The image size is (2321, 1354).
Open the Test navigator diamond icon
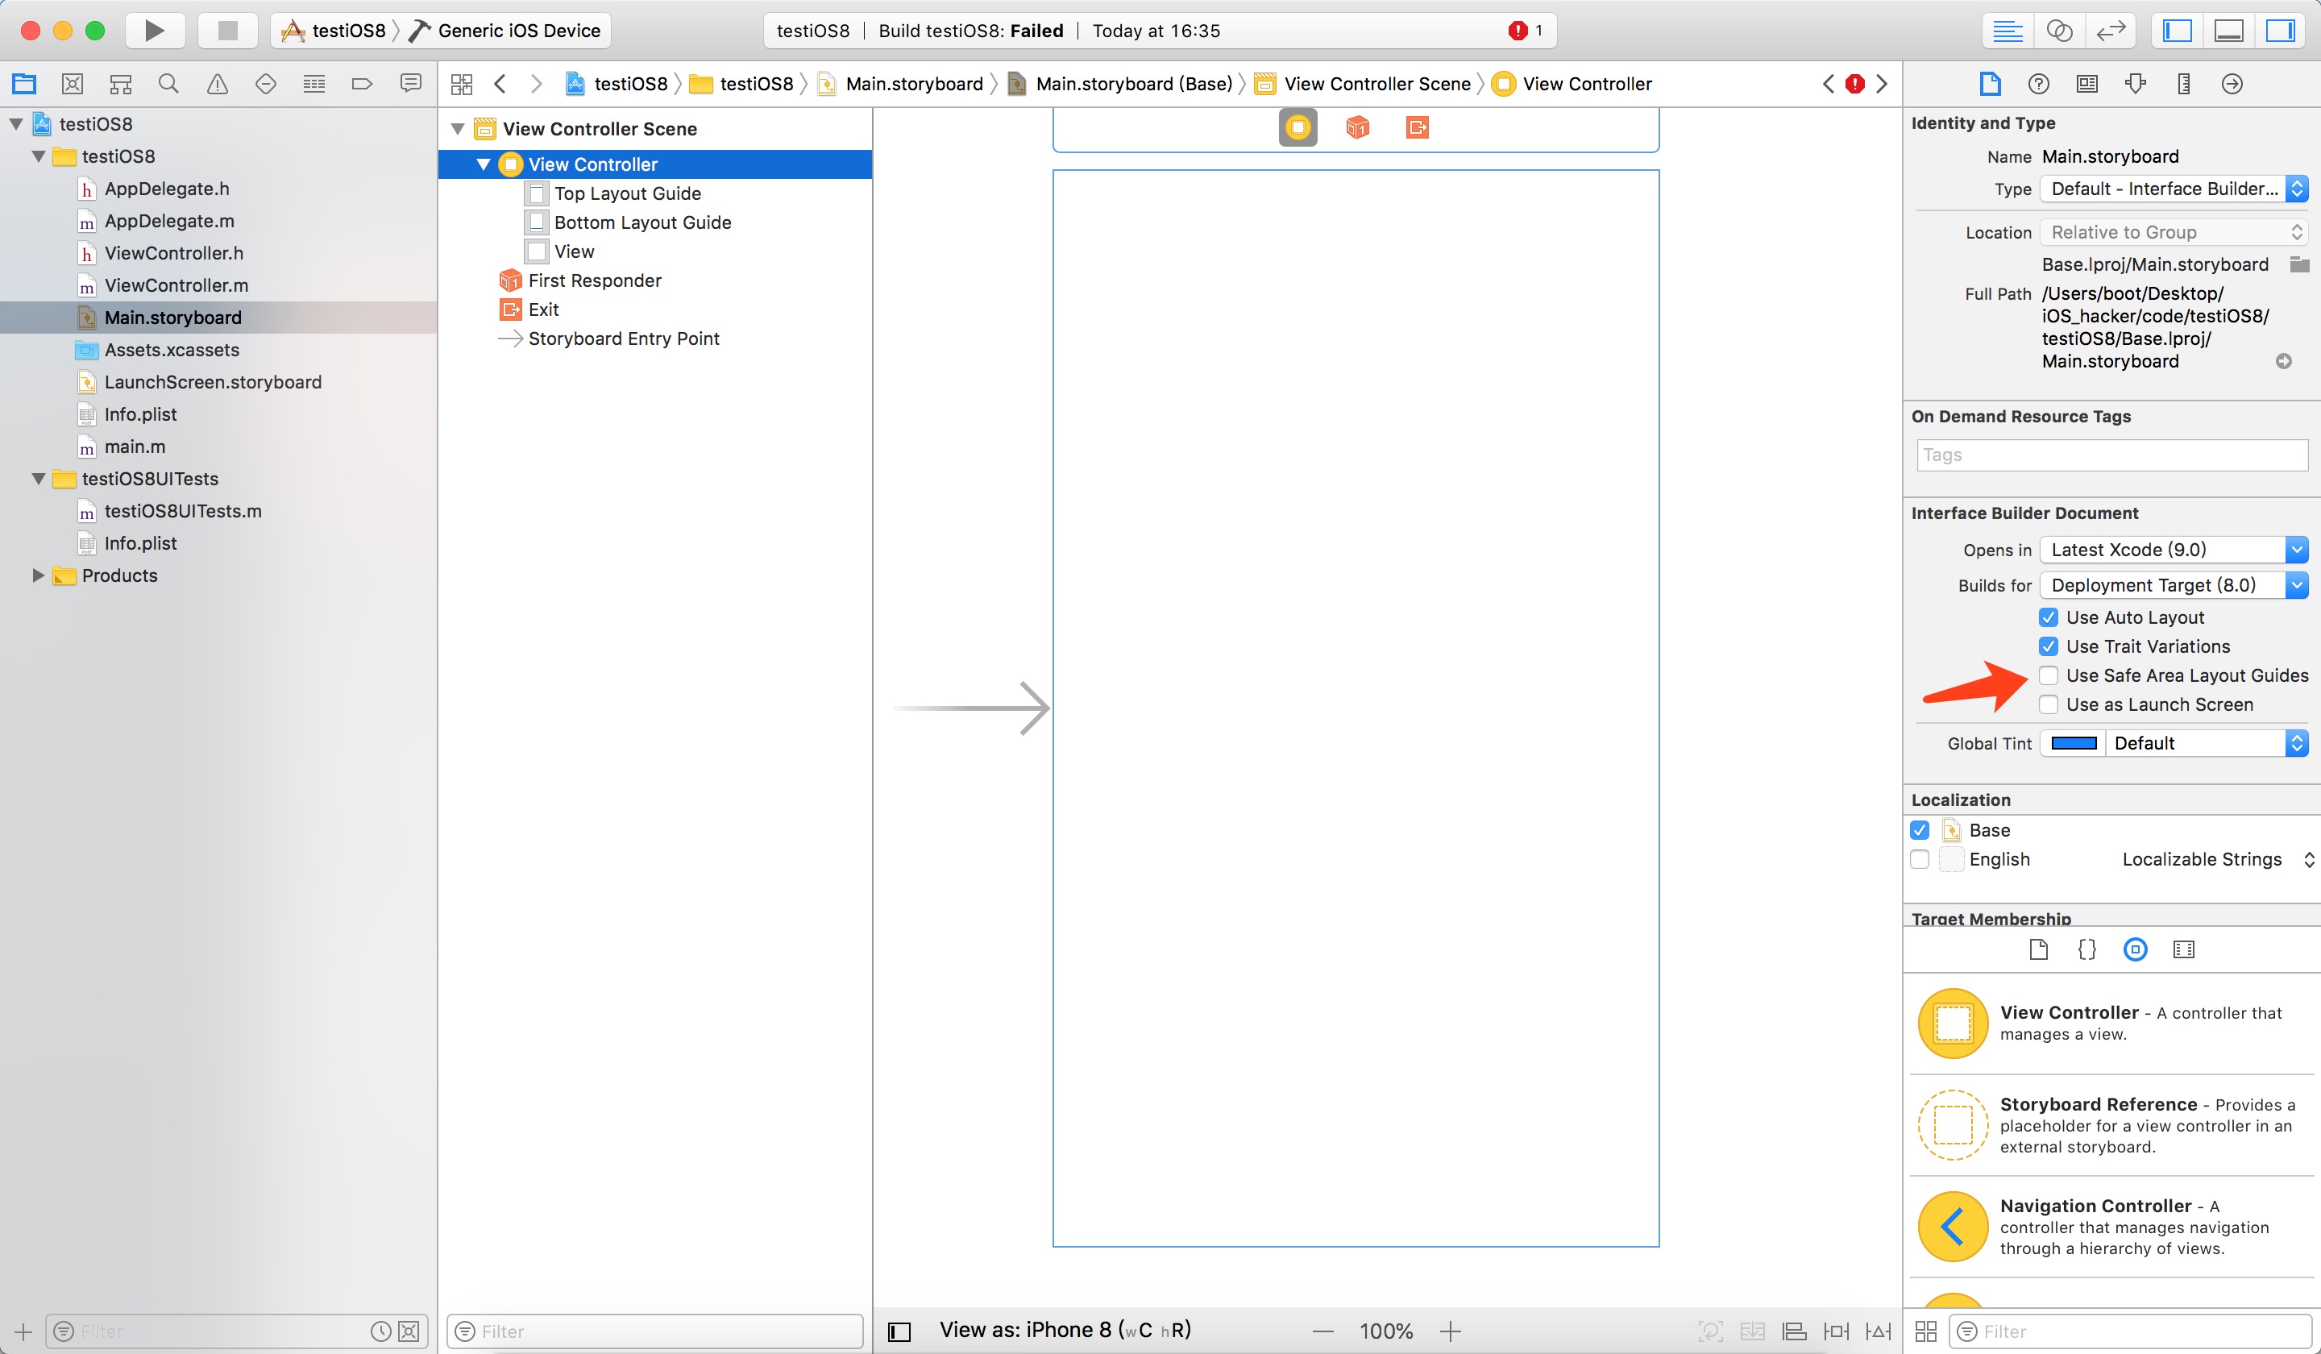266,84
